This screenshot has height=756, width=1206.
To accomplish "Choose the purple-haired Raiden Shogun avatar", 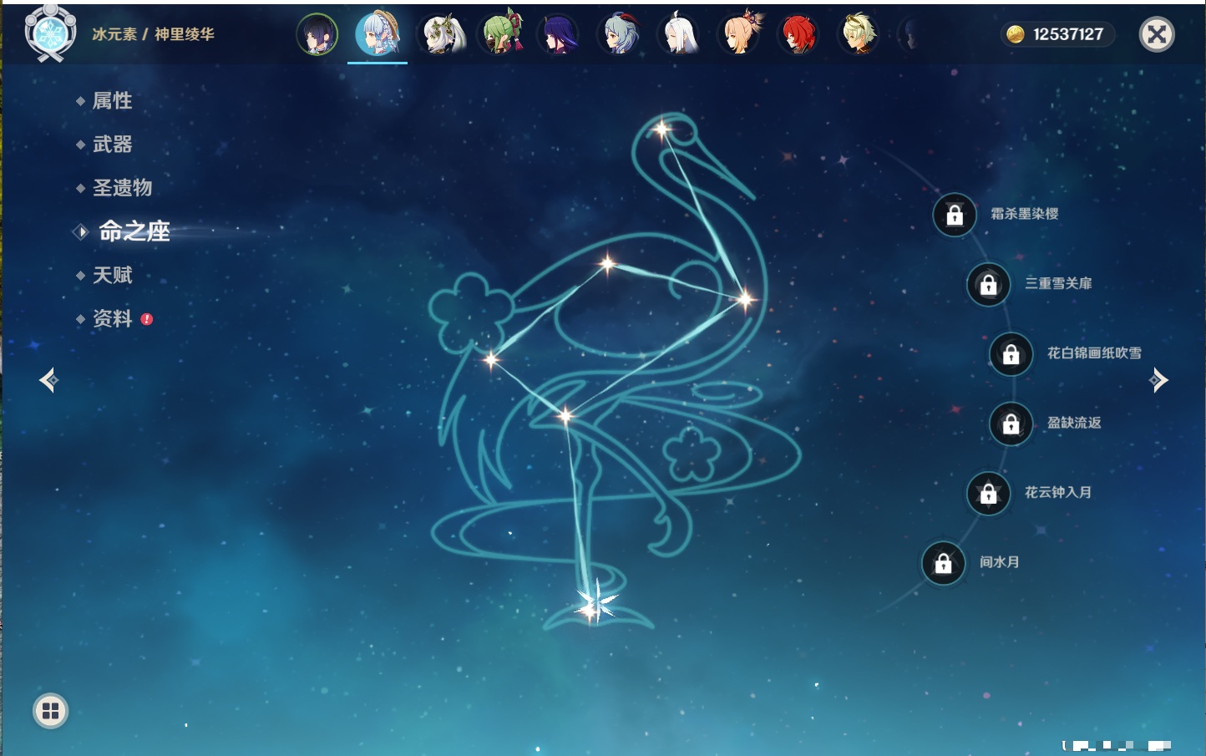I will pos(559,35).
